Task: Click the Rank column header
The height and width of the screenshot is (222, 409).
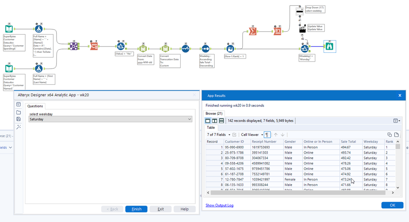Action: click(x=390, y=141)
